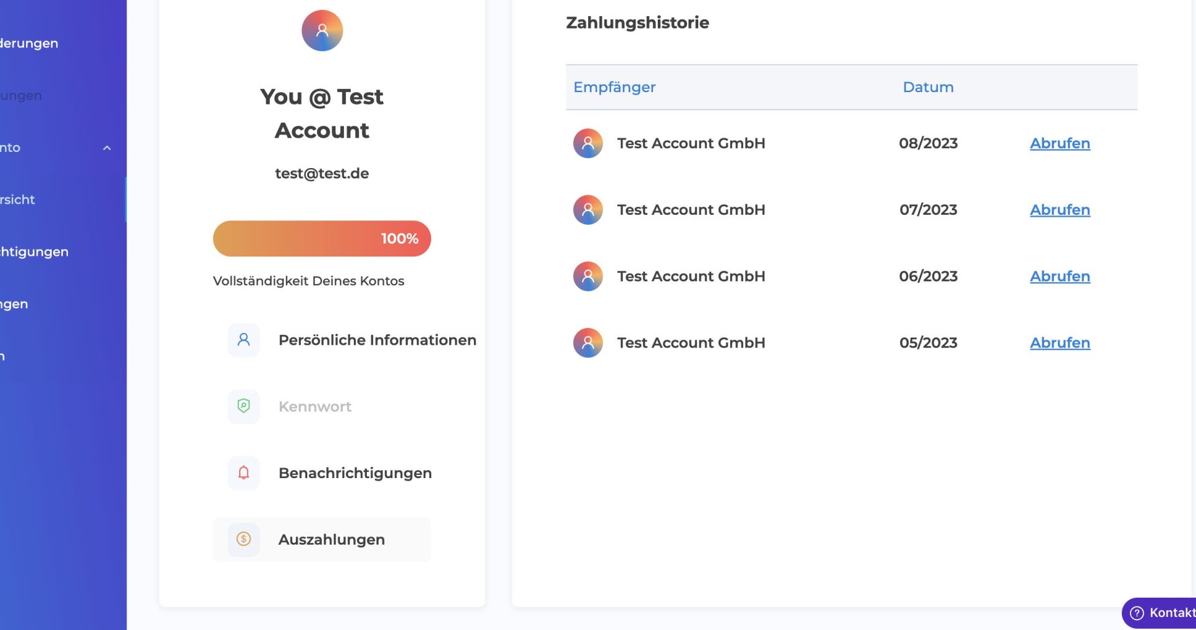Click avatar icon in the 08/2023 payment row

pyautogui.click(x=587, y=143)
